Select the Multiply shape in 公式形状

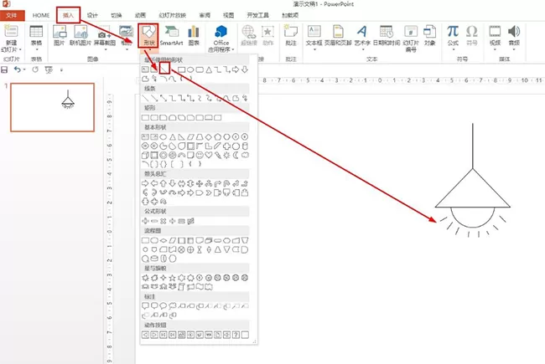163,221
